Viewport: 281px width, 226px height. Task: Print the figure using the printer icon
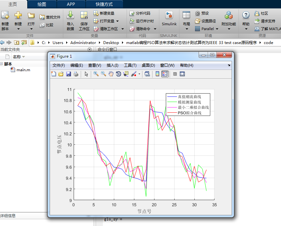coord(76,74)
